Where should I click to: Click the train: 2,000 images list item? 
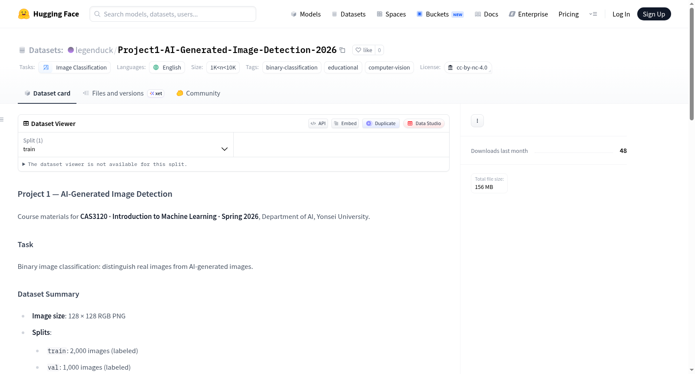(93, 351)
